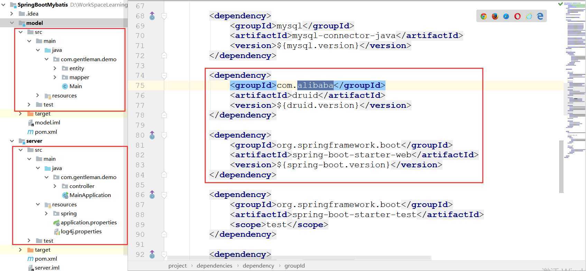Click fold end marker at line 72

click(x=164, y=55)
